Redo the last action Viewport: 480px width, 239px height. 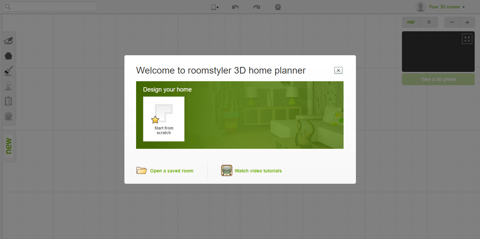point(257,7)
